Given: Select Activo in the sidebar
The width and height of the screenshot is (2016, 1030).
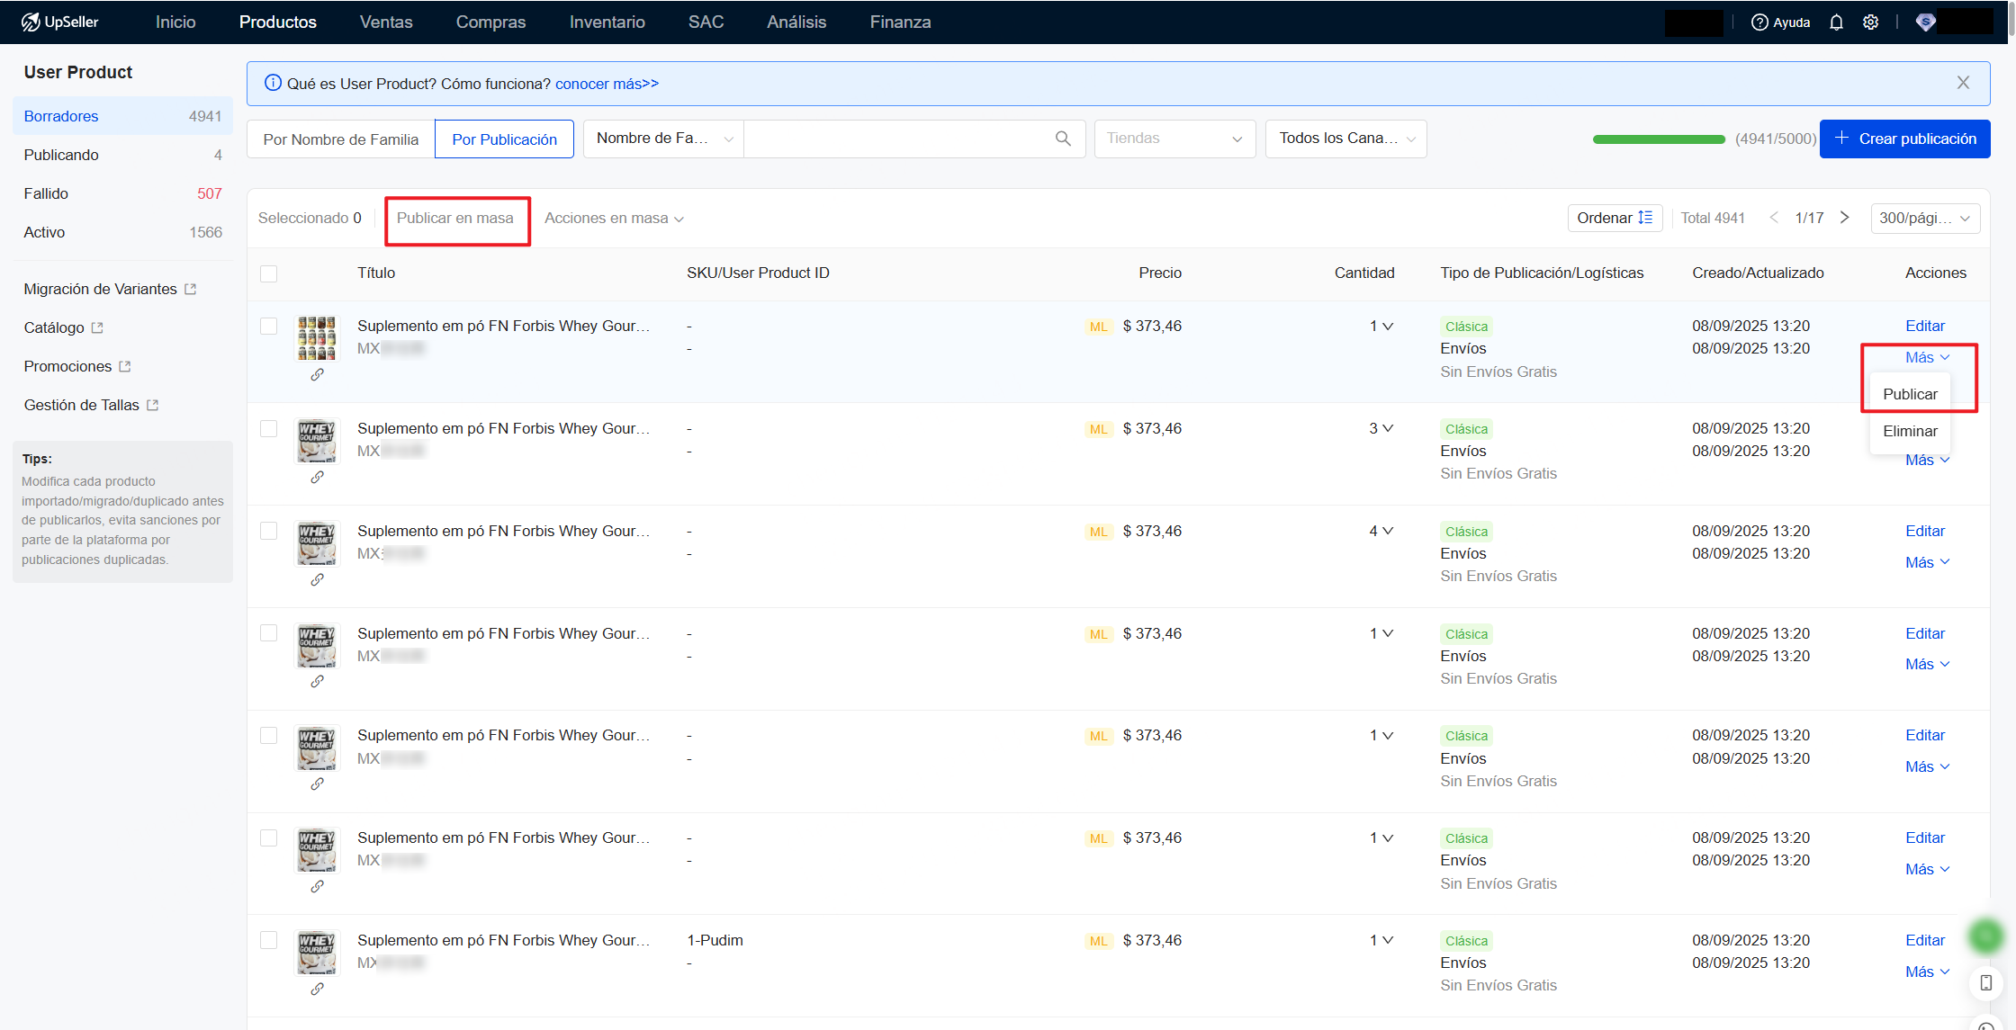Looking at the screenshot, I should tap(122, 232).
